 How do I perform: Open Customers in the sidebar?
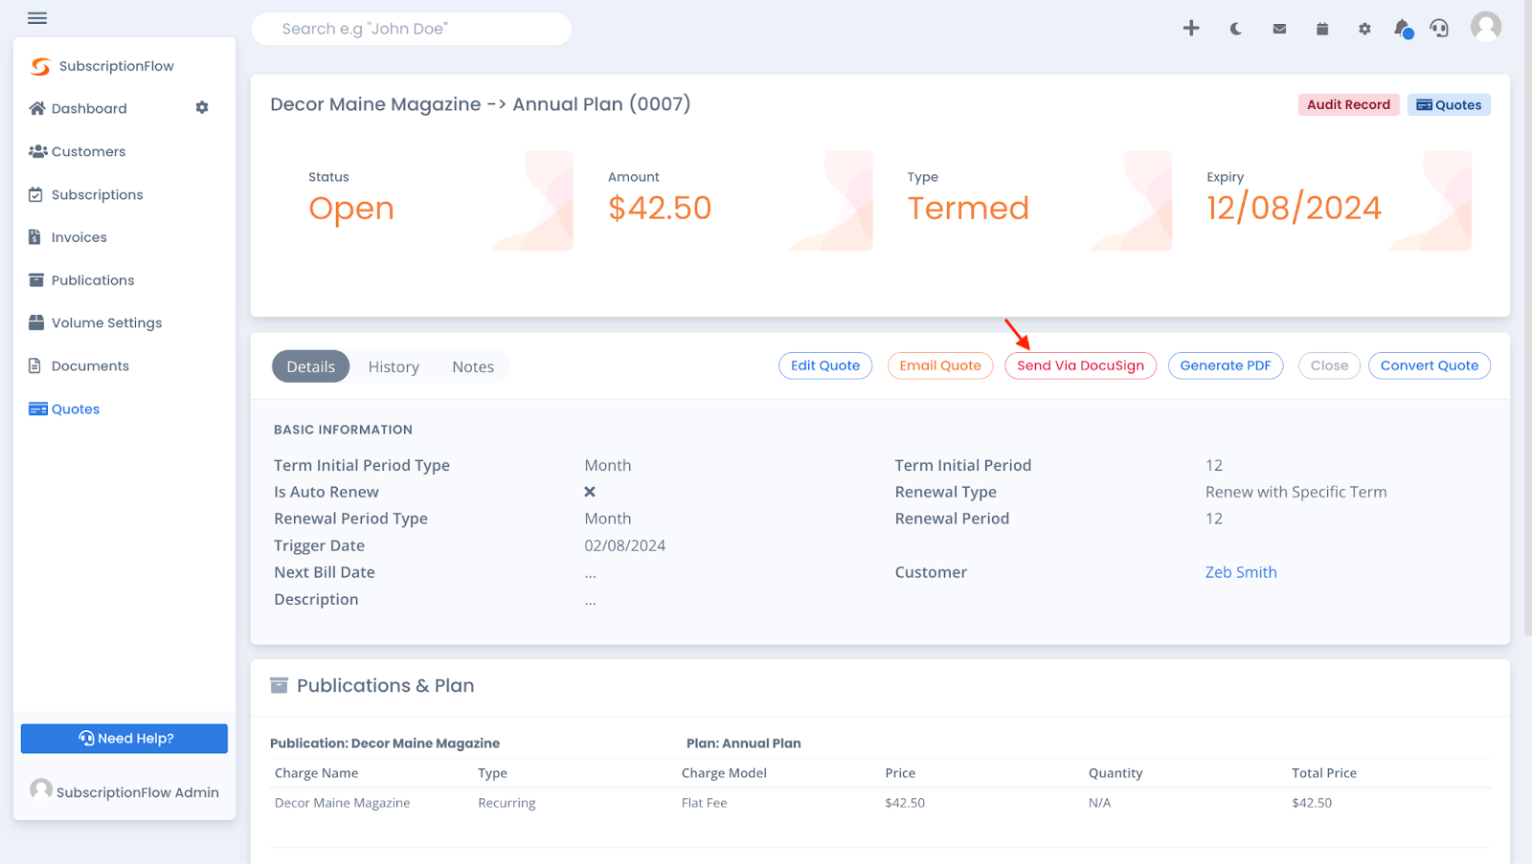coord(88,151)
